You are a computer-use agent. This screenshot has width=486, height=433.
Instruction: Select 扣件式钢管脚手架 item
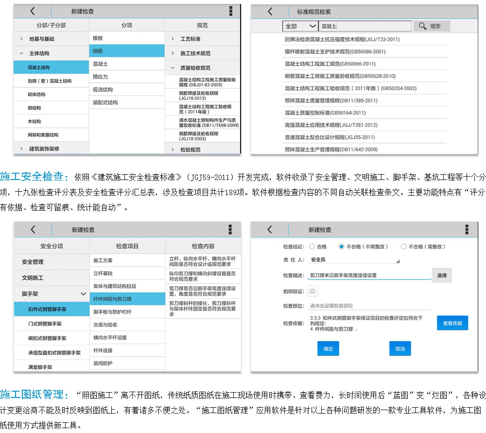[x=52, y=309]
